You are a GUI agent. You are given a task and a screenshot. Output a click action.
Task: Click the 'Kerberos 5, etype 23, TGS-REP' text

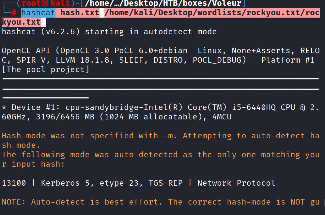(112, 183)
